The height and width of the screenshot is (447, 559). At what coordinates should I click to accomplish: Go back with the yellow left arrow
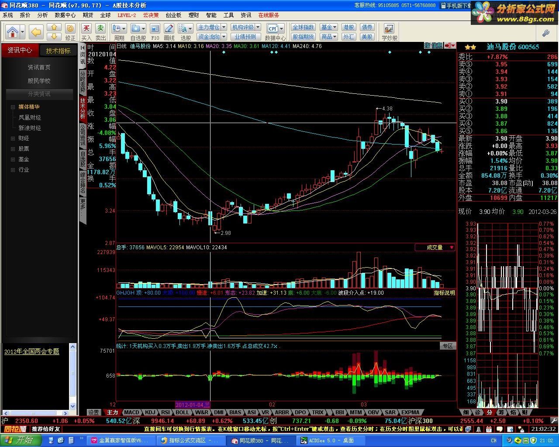coord(36,32)
